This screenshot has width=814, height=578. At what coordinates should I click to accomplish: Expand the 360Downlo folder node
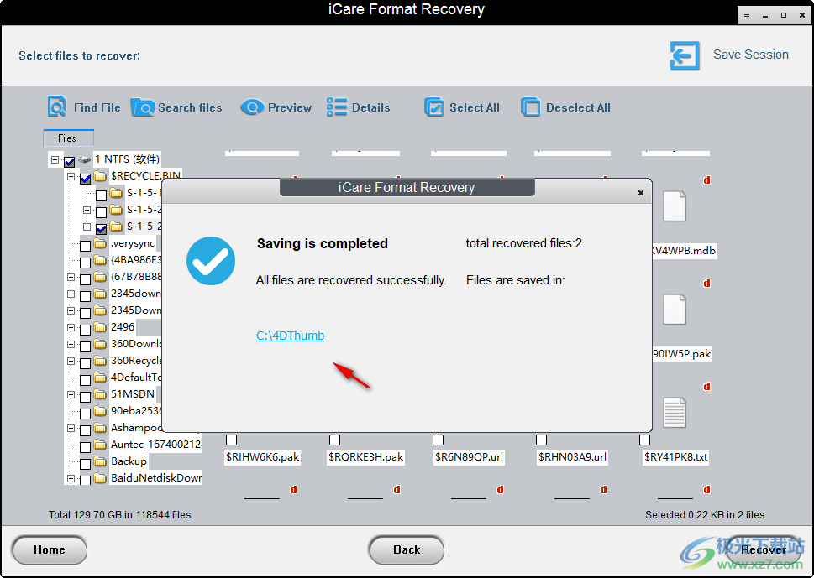(71, 344)
